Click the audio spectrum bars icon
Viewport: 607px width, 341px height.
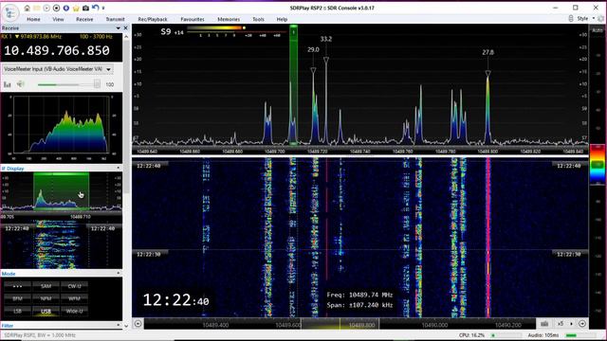8,84
